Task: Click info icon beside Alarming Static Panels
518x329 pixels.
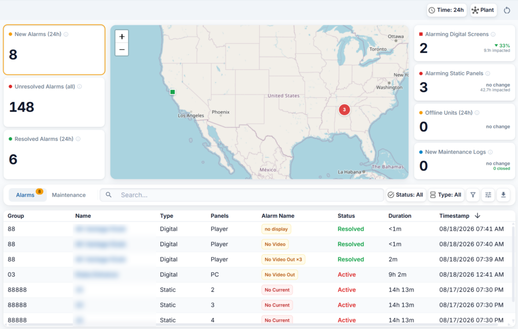Action: coord(488,74)
